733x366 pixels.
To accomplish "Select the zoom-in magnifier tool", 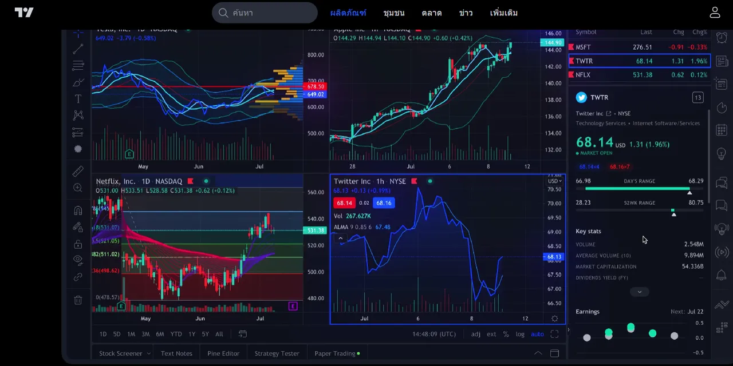I will click(78, 188).
